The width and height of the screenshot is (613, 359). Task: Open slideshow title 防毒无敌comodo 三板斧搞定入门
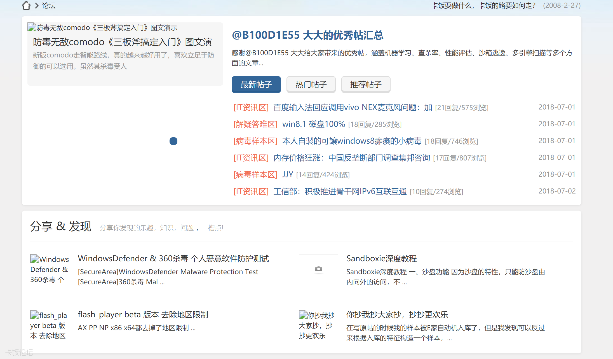point(122,42)
